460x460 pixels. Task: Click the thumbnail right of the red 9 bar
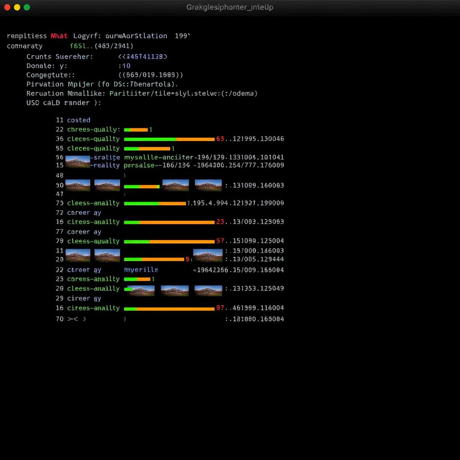208,255
